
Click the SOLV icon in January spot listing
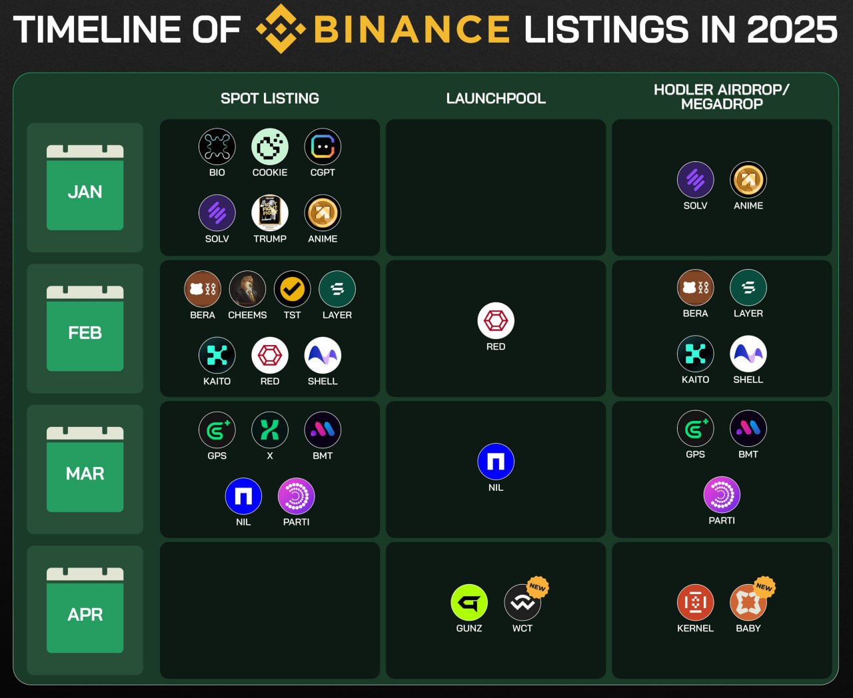(x=217, y=213)
